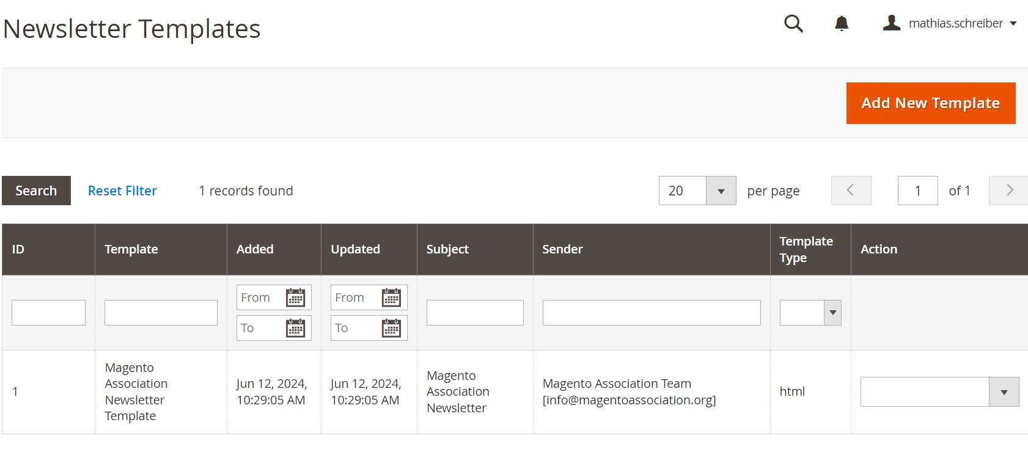Screen dimensions: 1028x455
Task: Open calendar for Updated To date
Action: [x=391, y=328]
